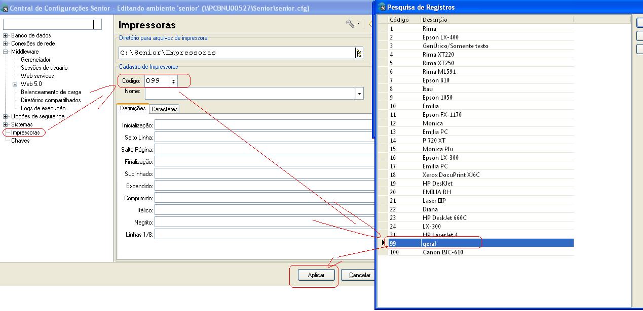643x311 pixels.
Task: Open the Código lookup dropdown
Action: click(173, 81)
